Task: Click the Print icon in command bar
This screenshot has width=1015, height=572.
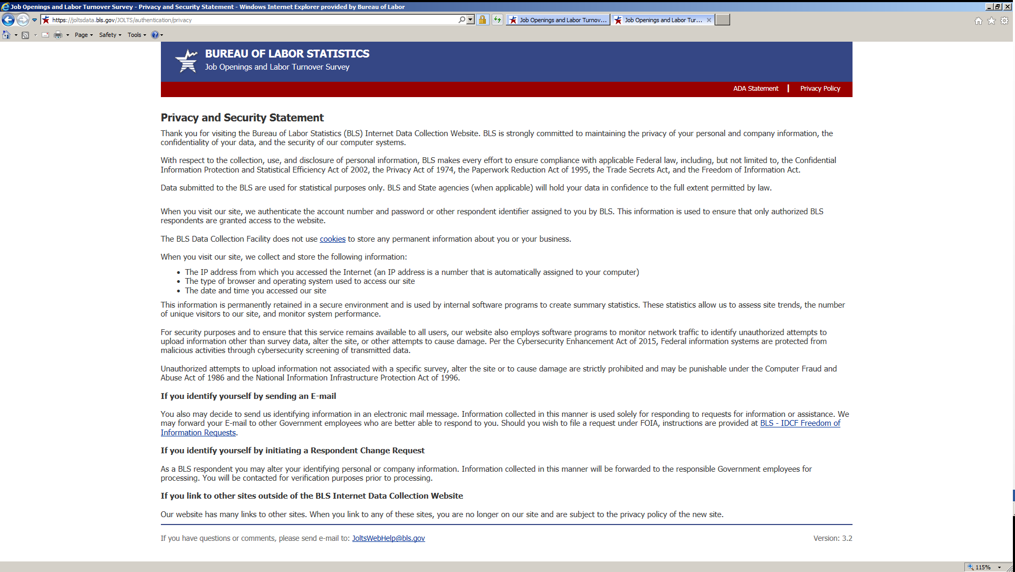Action: tap(58, 35)
